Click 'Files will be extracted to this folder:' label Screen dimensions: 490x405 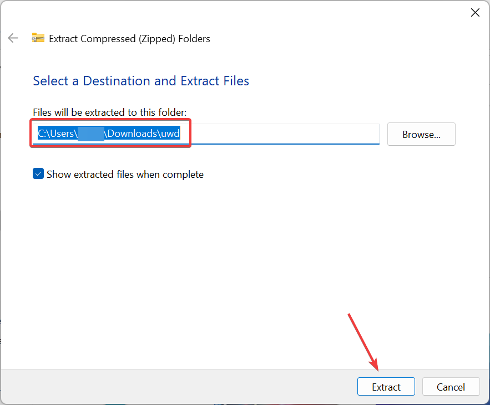pos(110,112)
